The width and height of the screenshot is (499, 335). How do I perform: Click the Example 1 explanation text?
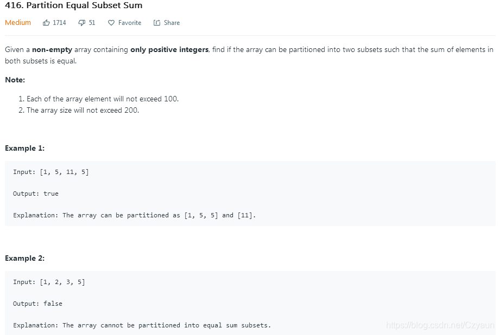tap(134, 215)
